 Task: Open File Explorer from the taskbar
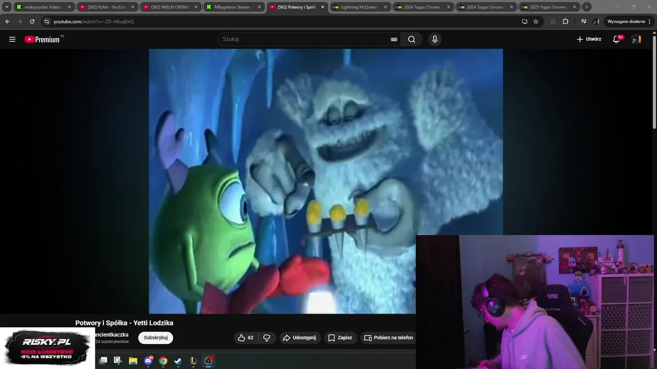click(133, 361)
